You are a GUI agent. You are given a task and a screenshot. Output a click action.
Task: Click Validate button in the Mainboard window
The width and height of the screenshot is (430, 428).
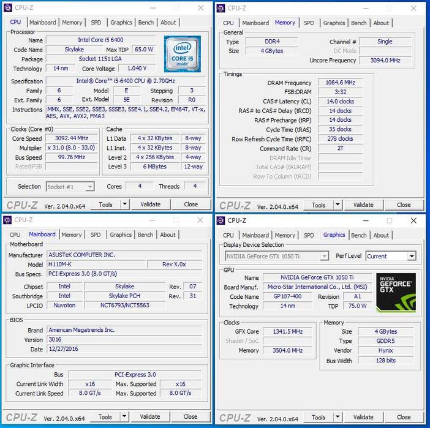pos(150,417)
